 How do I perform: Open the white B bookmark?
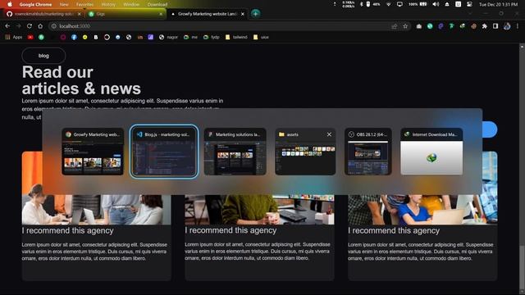tap(96, 37)
